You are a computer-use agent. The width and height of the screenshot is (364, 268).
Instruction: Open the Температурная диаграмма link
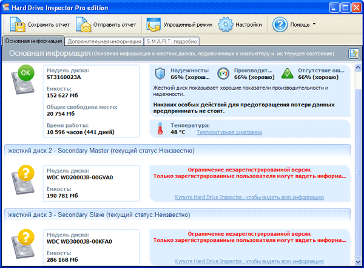pyautogui.click(x=229, y=132)
